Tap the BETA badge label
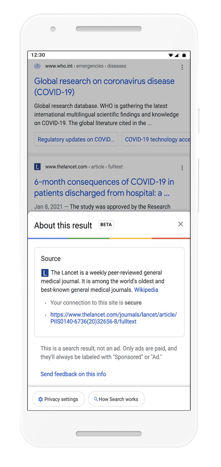The height and width of the screenshot is (467, 221). tap(106, 225)
